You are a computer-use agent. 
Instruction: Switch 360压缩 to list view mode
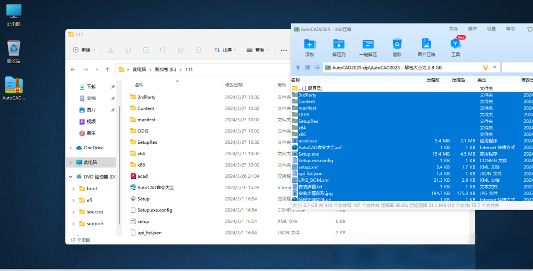pos(317,68)
